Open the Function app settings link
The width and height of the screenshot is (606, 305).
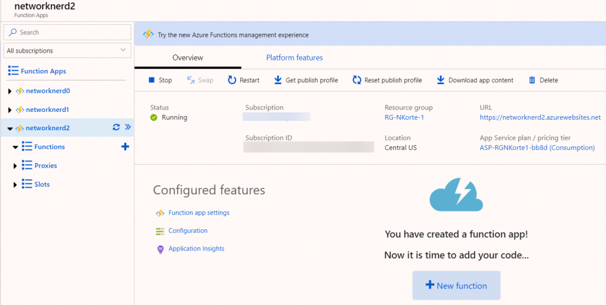tap(199, 213)
